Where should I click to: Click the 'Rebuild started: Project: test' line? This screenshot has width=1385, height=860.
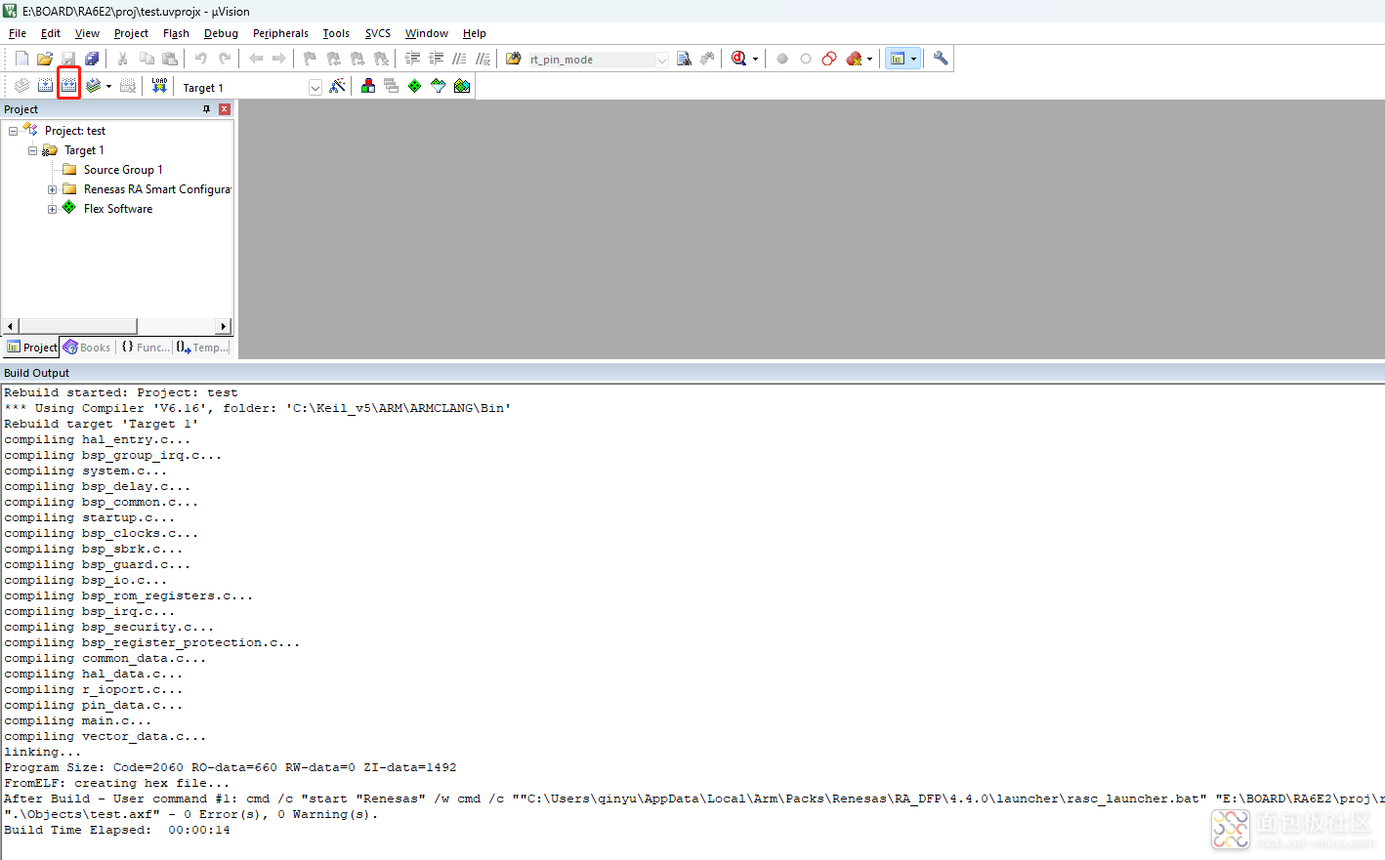tap(121, 392)
